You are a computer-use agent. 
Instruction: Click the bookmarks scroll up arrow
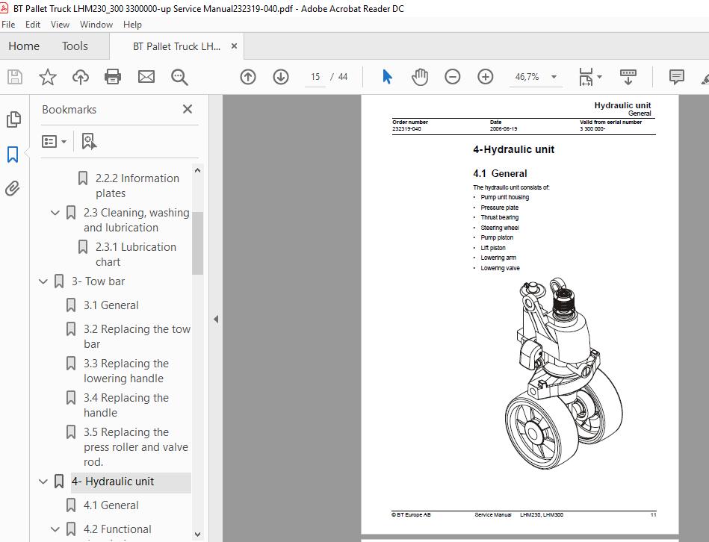click(x=197, y=170)
